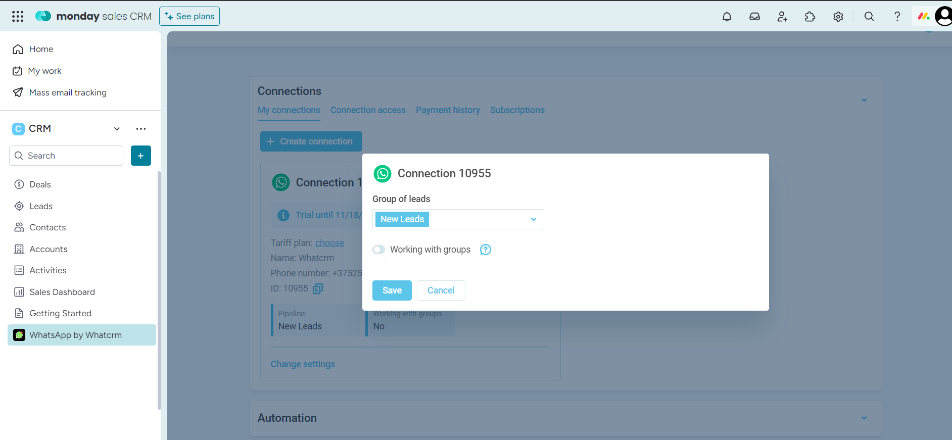
Task: Open Sales Dashboard in the sidebar
Action: [62, 292]
